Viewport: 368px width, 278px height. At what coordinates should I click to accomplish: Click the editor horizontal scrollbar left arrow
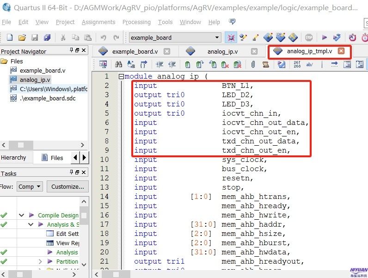coord(97,274)
